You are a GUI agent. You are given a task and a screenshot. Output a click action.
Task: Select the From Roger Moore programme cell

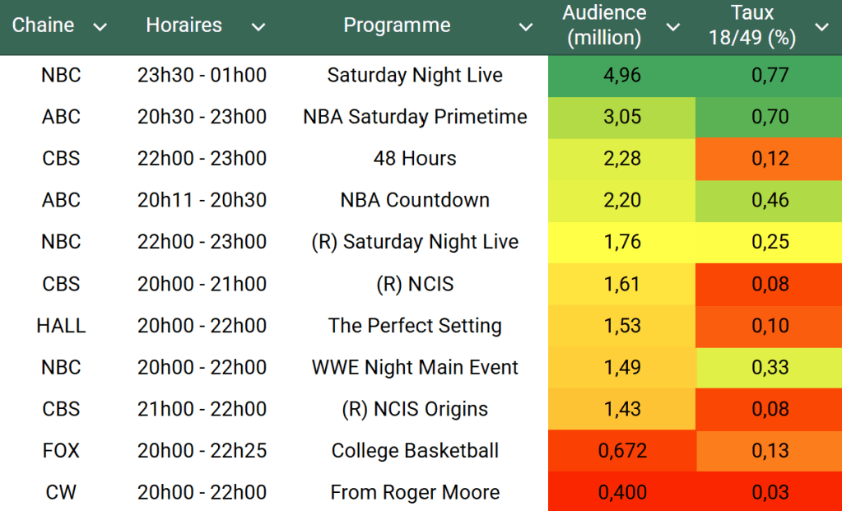pyautogui.click(x=415, y=493)
